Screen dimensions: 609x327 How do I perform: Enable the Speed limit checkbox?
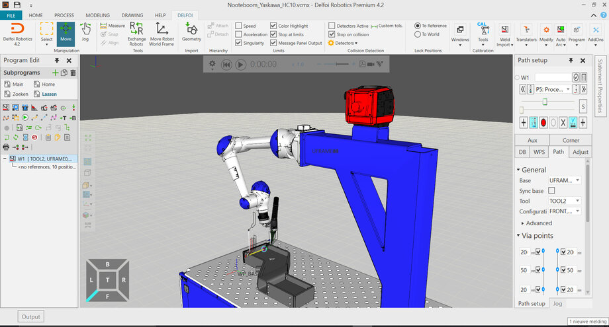(239, 26)
